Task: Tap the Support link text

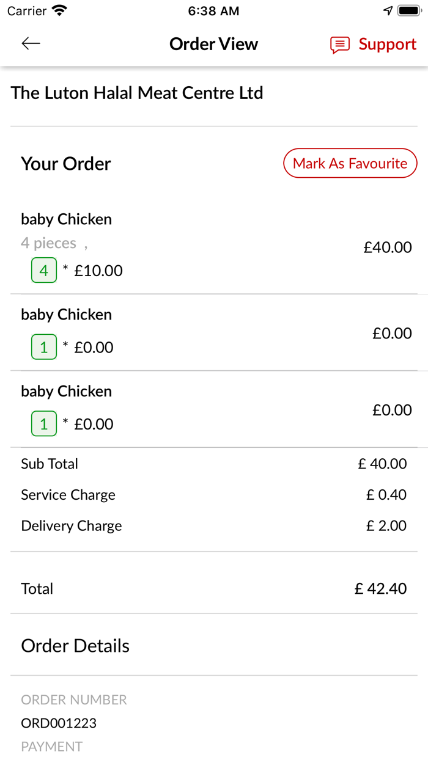Action: tap(387, 45)
